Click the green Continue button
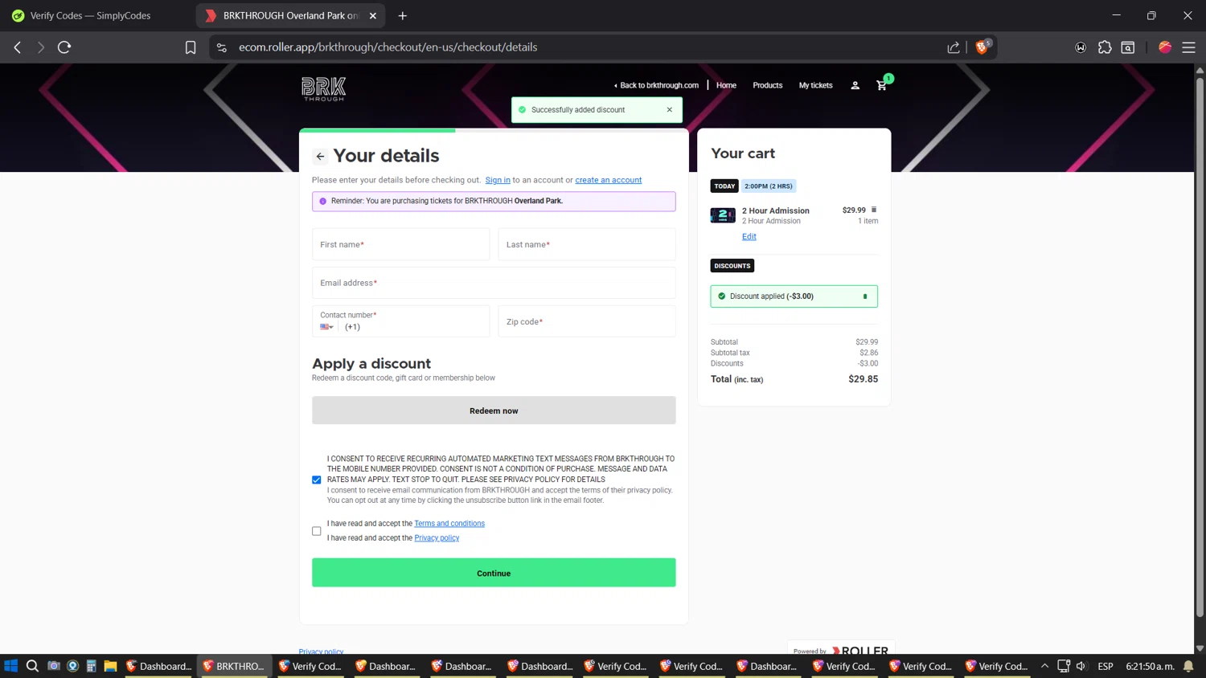This screenshot has width=1206, height=678. [x=494, y=573]
